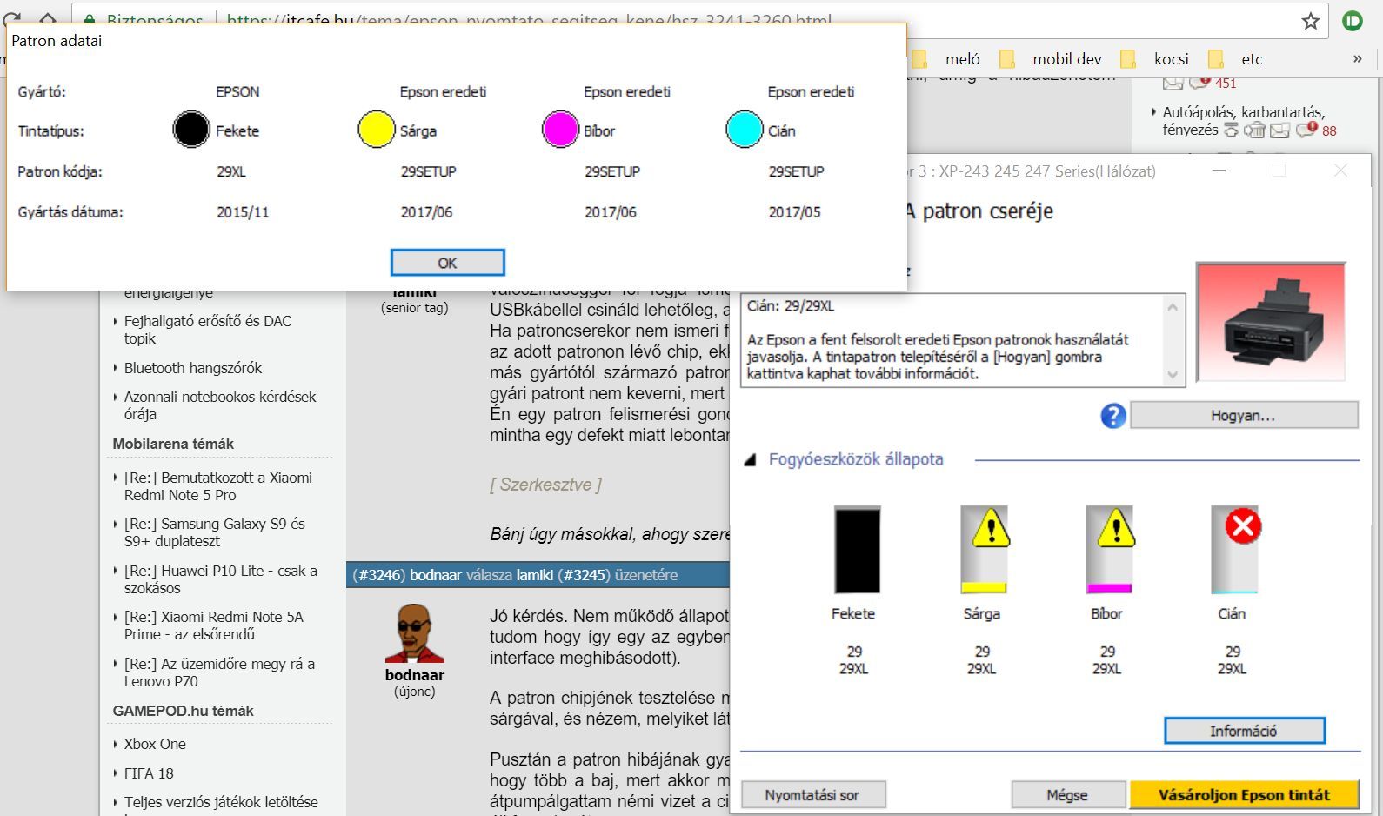The image size is (1383, 816).
Task: Click the black Fekete ink color circle
Action: point(191,130)
